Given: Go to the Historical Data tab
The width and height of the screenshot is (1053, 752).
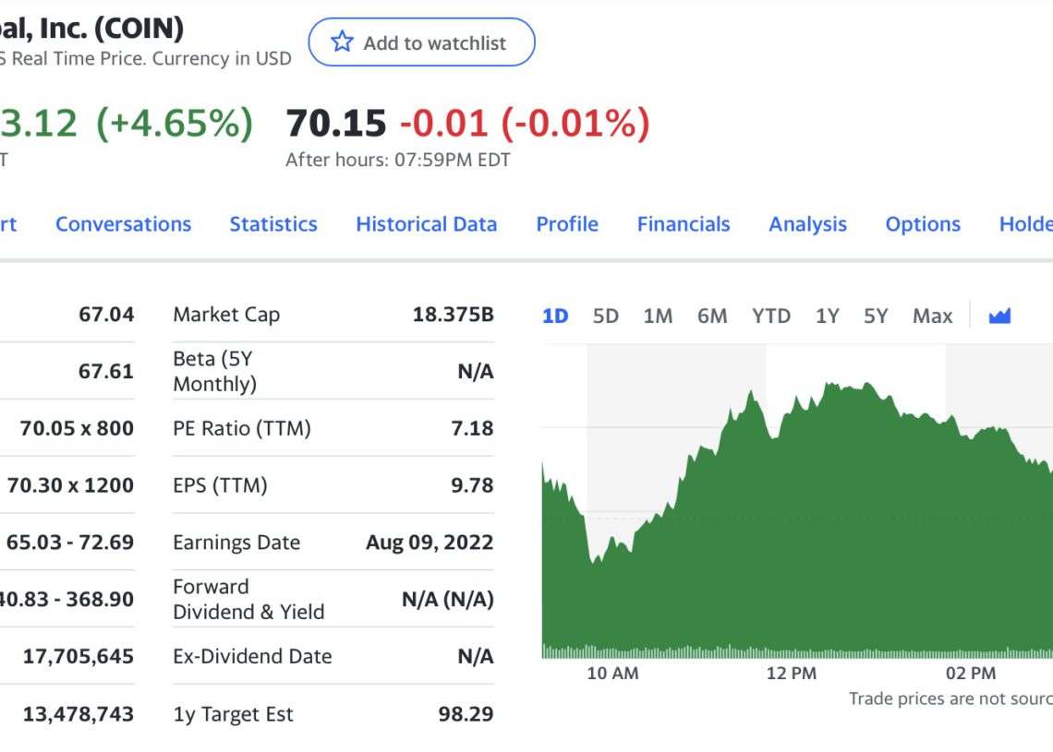Looking at the screenshot, I should 426,224.
